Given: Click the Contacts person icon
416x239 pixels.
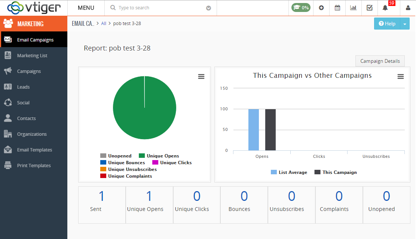Looking at the screenshot, I should [8, 118].
